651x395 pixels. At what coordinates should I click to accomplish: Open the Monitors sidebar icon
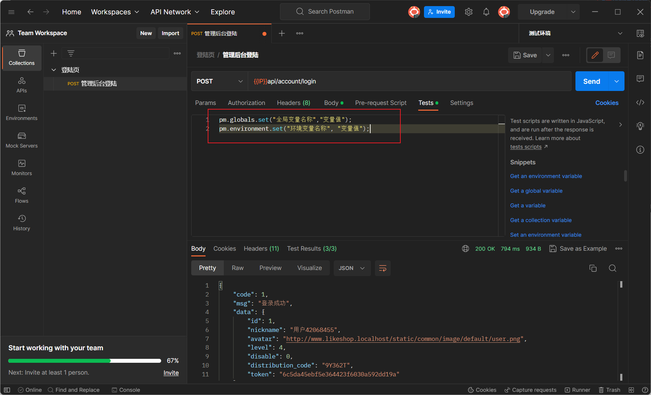click(21, 168)
